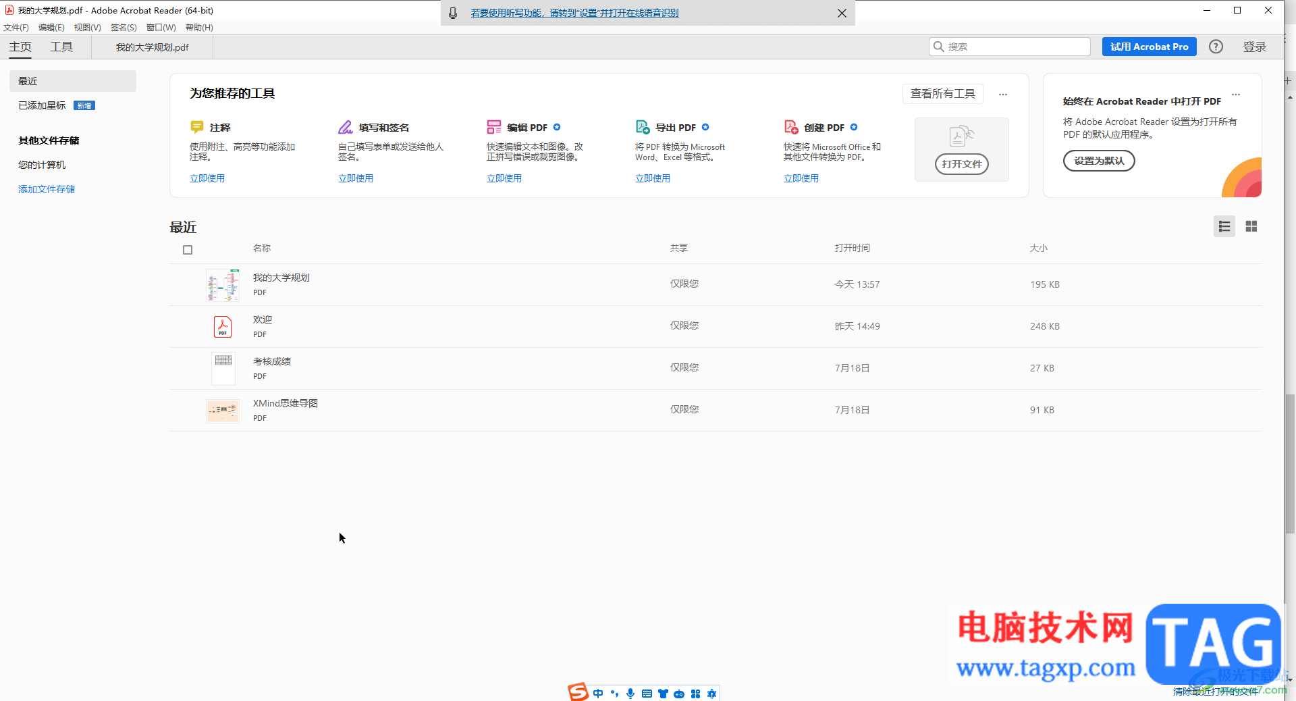This screenshot has width=1296, height=701.
Task: Open the IME soft keyboard icon
Action: point(647,694)
